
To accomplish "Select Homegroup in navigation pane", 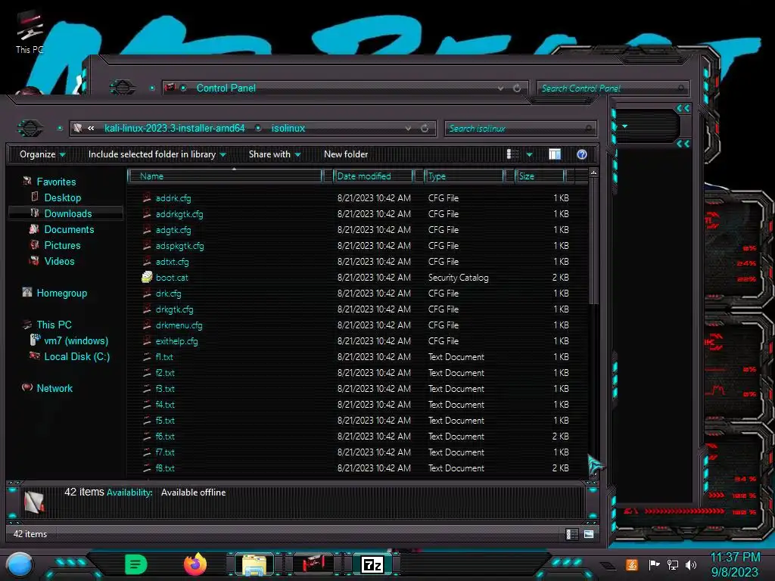I will [x=61, y=293].
